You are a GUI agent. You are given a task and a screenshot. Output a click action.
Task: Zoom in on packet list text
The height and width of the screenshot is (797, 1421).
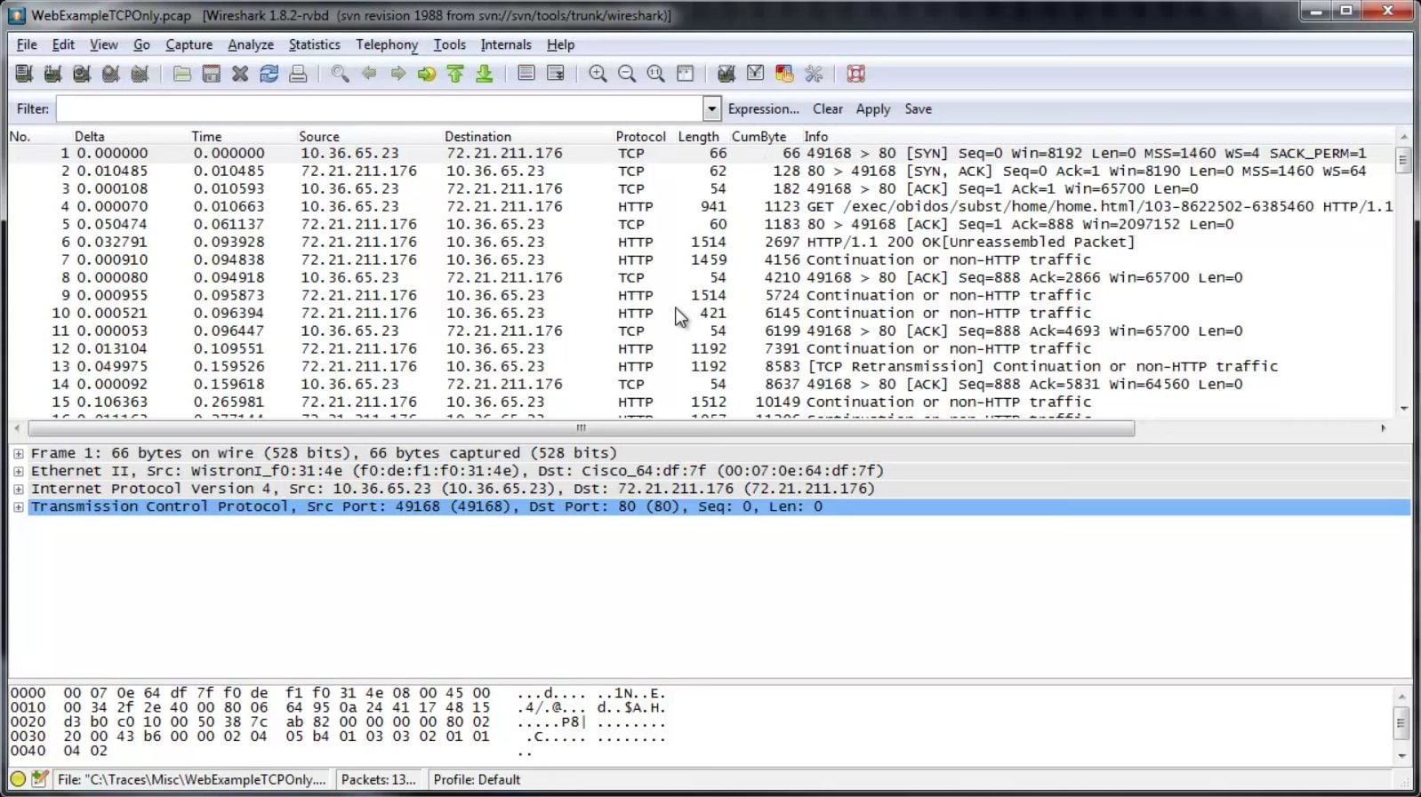pos(598,74)
